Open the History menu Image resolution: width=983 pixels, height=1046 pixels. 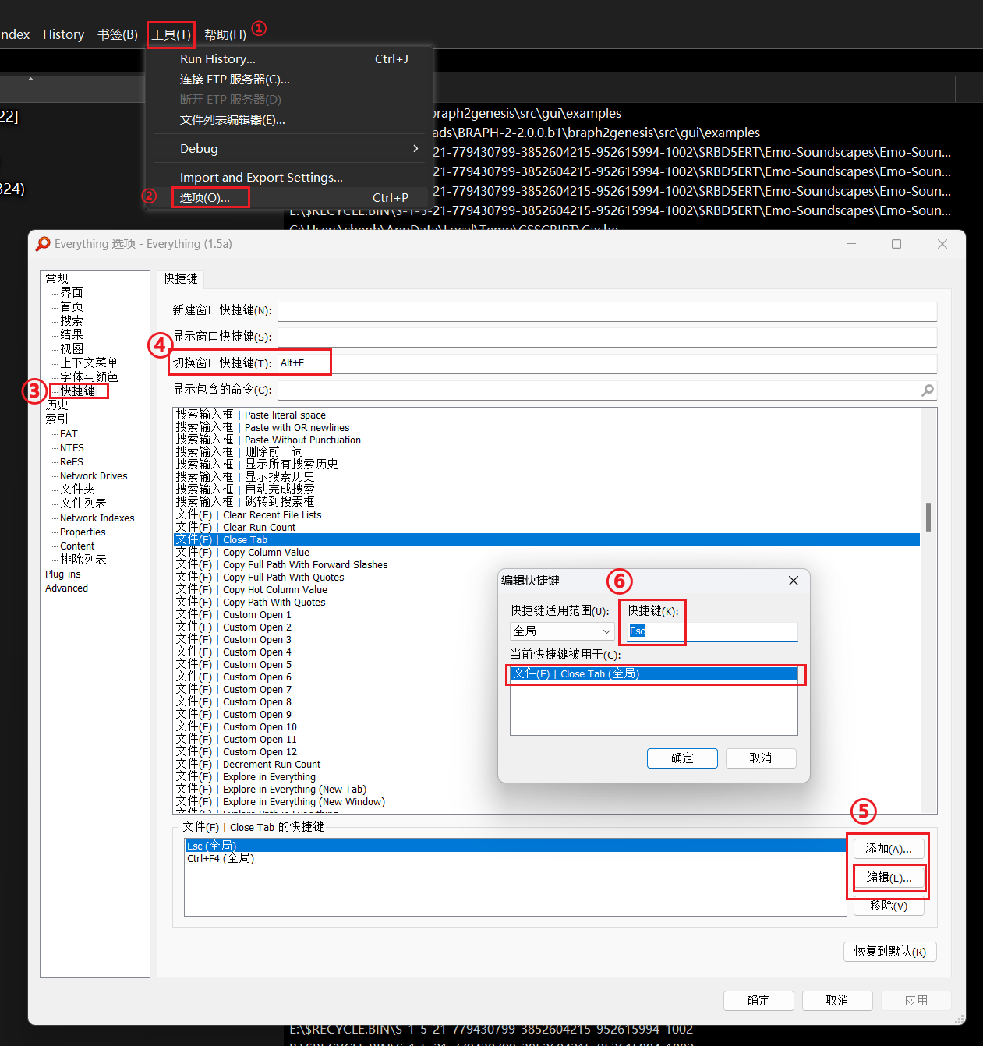(x=63, y=34)
